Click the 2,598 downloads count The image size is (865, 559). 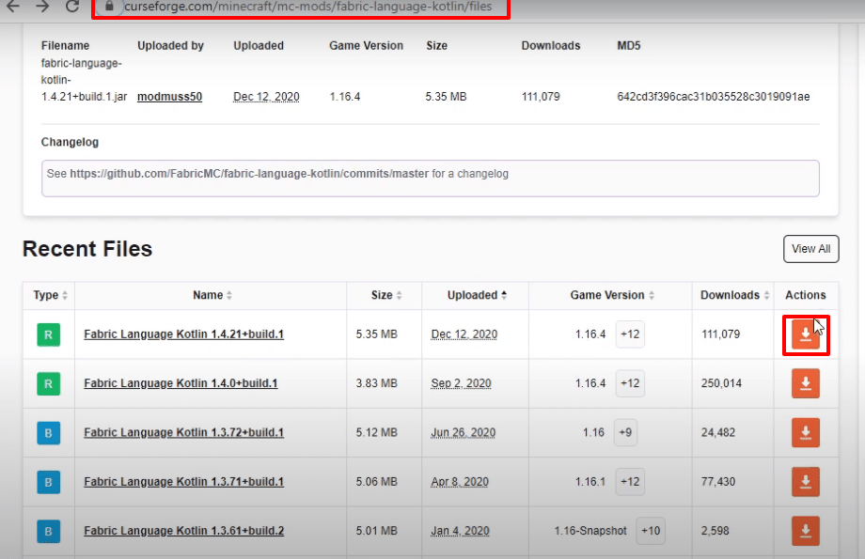pos(715,530)
